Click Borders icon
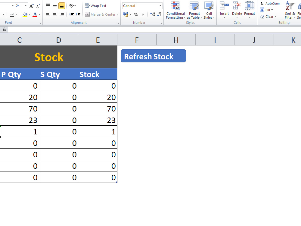This screenshot has height=226, width=301. click(x=12, y=14)
